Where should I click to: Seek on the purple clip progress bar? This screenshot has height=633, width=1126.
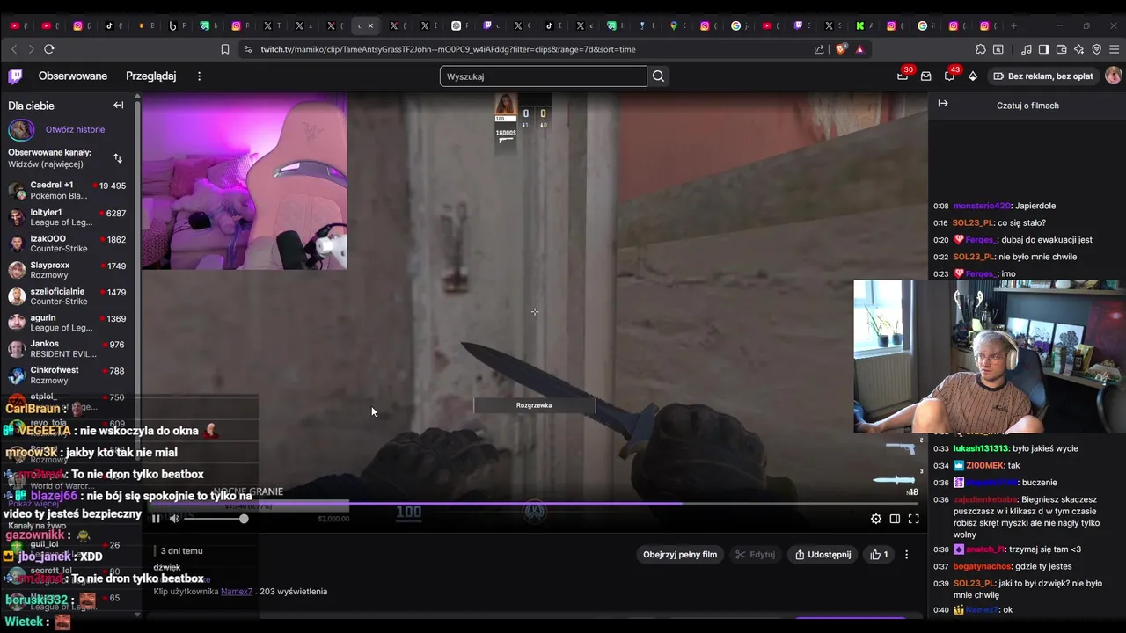pyautogui.click(x=535, y=505)
